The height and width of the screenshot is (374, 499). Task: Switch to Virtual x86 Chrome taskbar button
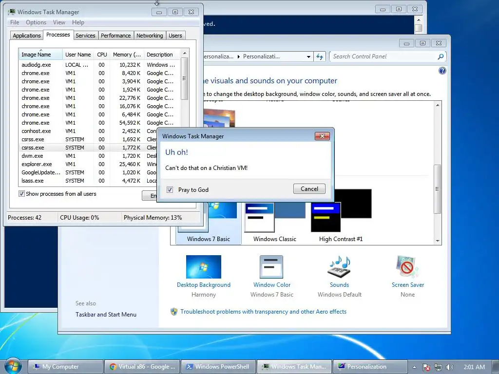142,367
